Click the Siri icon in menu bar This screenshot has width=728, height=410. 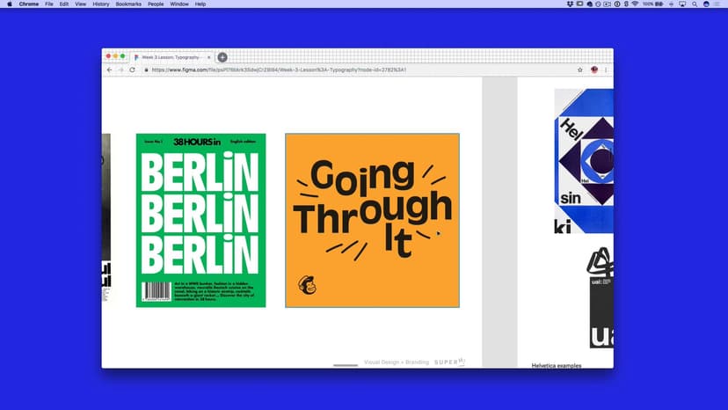(x=706, y=4)
